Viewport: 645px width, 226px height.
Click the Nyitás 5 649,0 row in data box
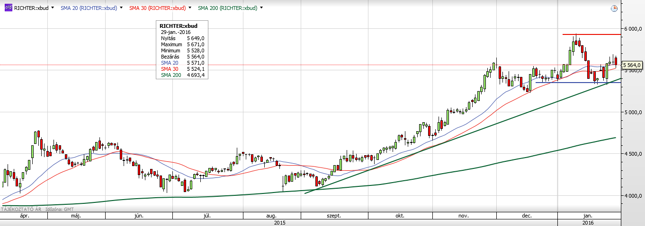[182, 38]
